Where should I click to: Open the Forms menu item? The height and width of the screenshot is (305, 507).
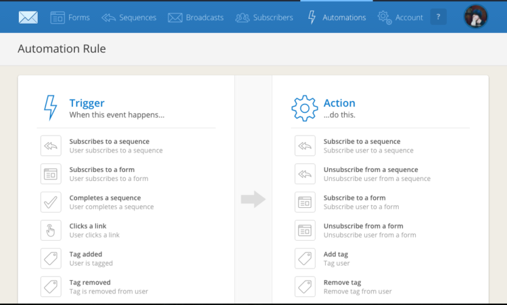tap(70, 18)
